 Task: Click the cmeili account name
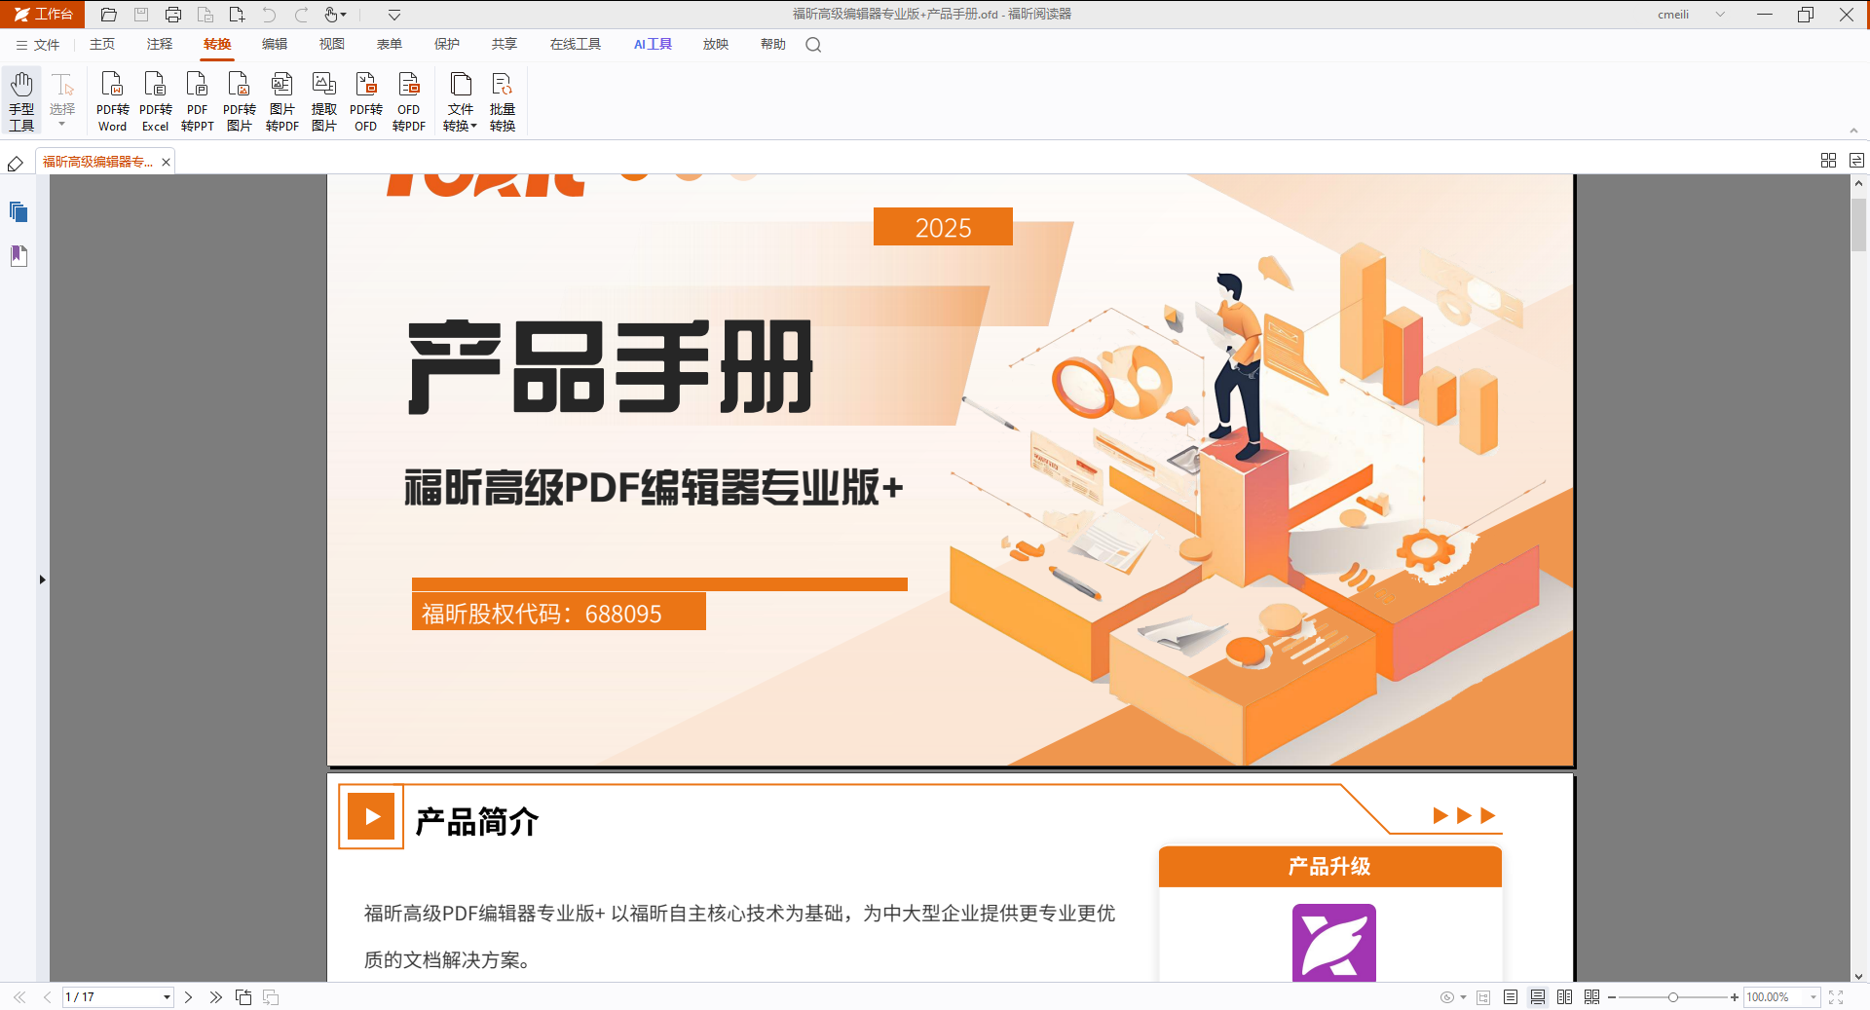[1673, 15]
